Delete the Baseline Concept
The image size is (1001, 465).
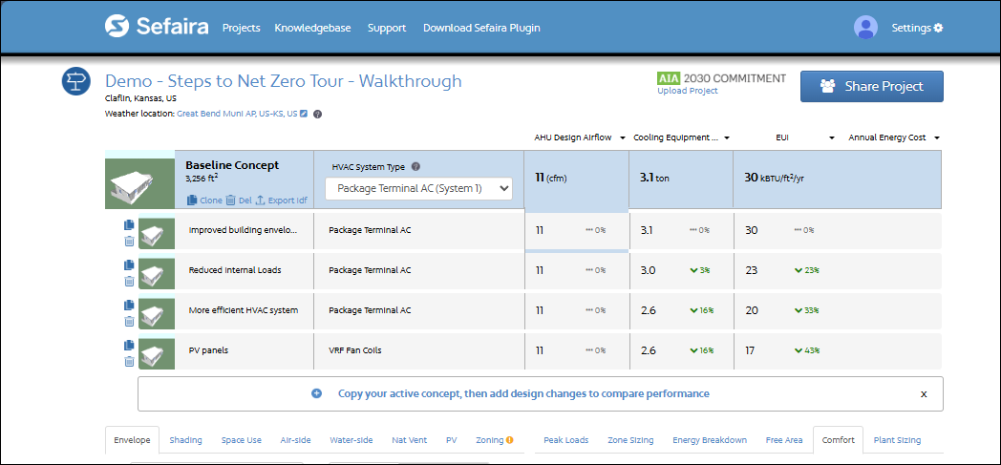[x=239, y=201]
